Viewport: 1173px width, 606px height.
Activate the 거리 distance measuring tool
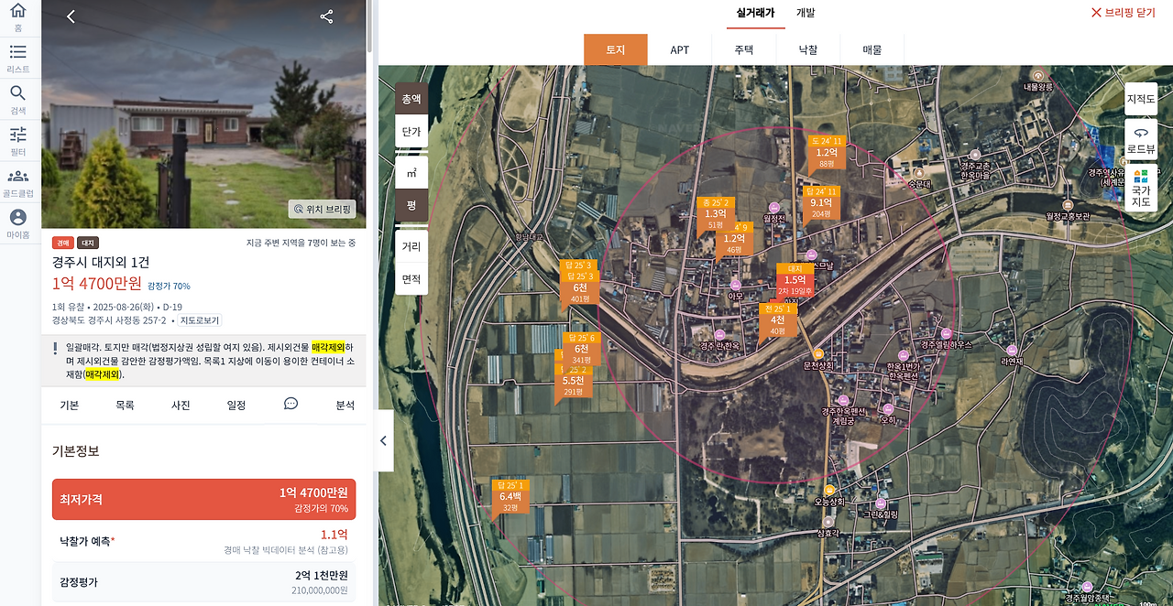(x=411, y=246)
